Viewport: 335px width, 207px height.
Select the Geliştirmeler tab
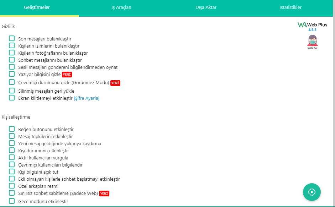37,7
